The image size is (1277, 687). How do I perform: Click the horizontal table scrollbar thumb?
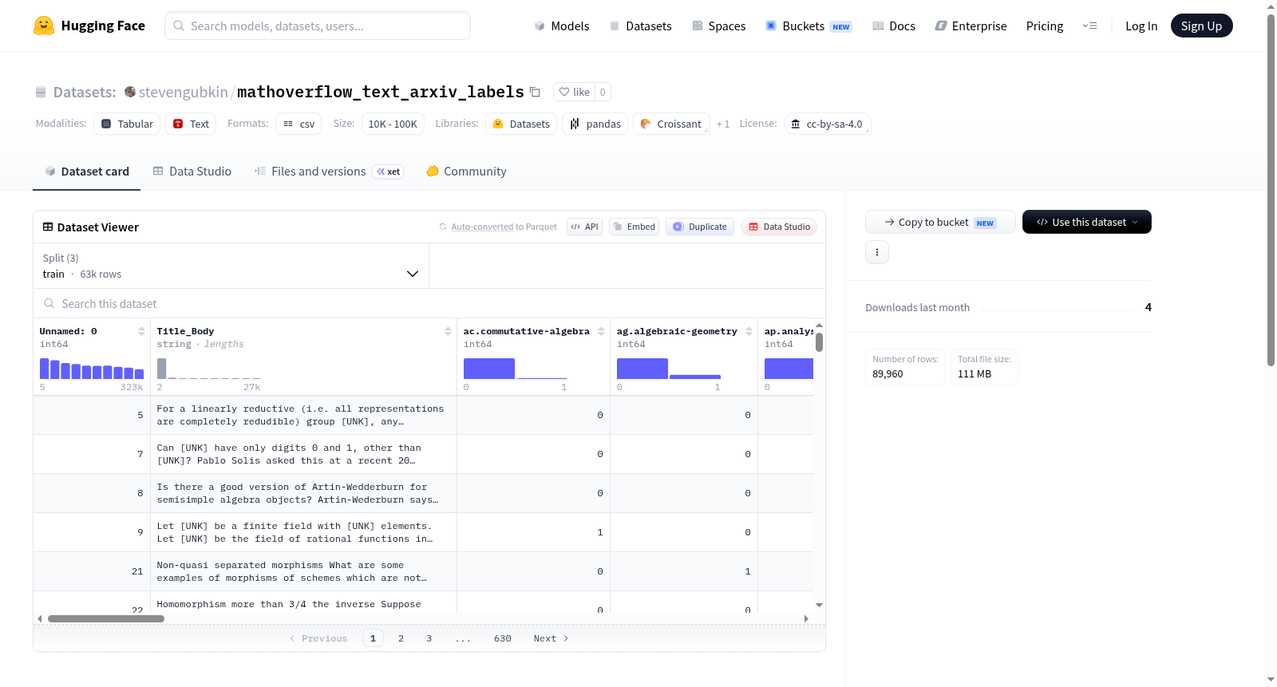pyautogui.click(x=106, y=618)
